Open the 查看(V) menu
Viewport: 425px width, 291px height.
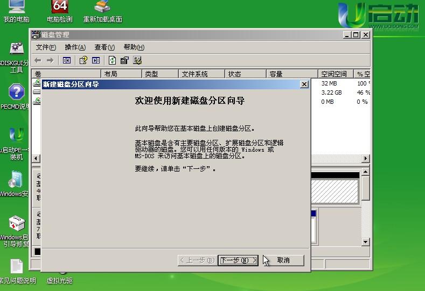click(104, 47)
